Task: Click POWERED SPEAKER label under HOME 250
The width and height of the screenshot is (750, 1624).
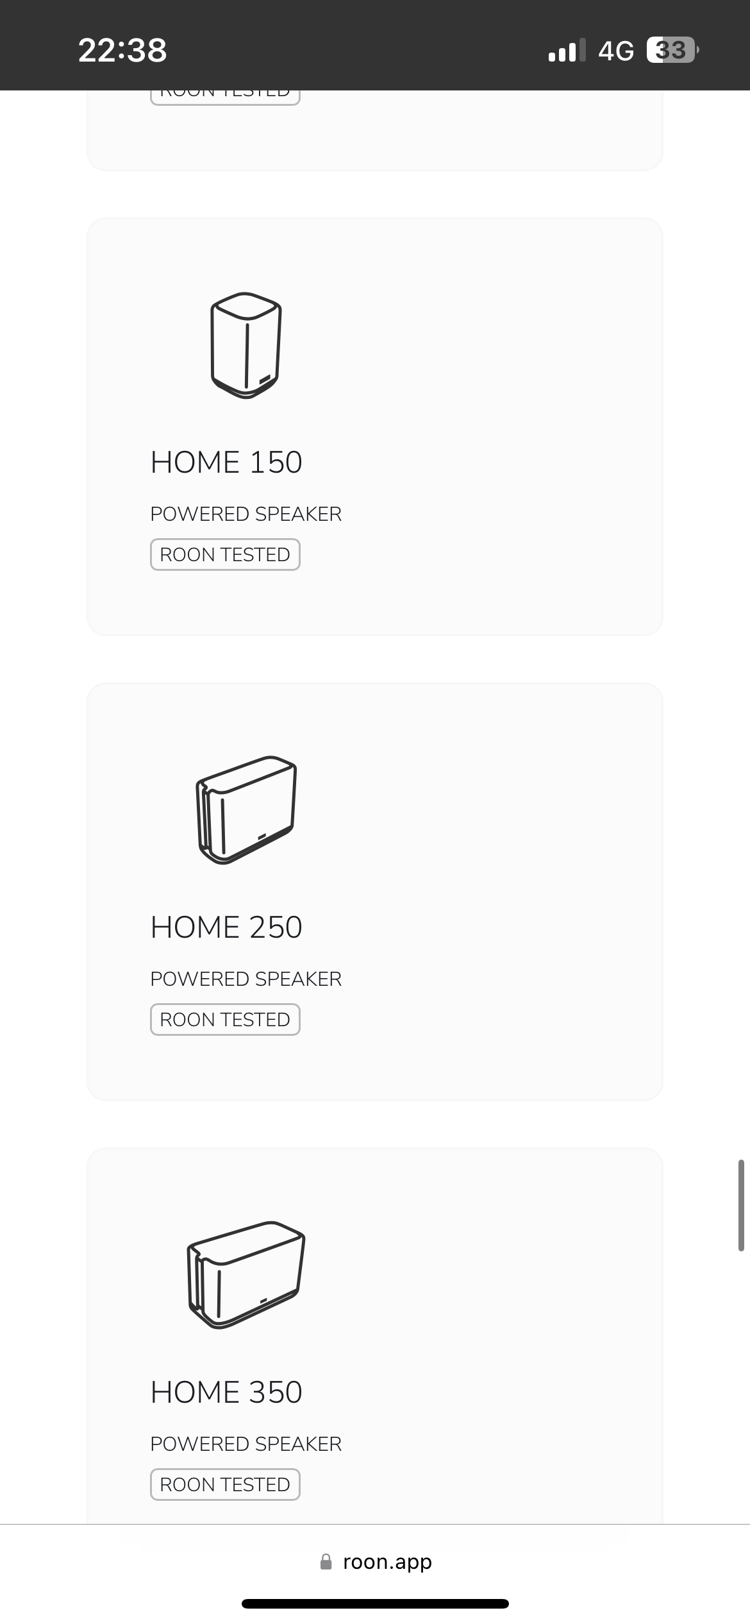Action: tap(246, 979)
